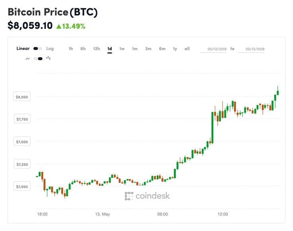Show the 6m time range

[x=162, y=49]
